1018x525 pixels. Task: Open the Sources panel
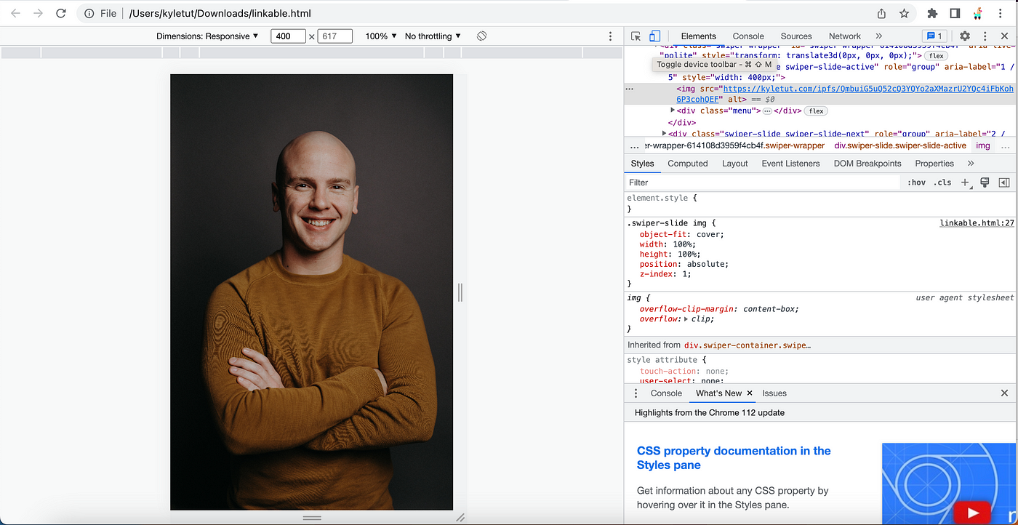[796, 36]
